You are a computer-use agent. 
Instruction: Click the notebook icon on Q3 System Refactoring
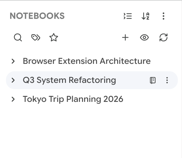pos(153,80)
